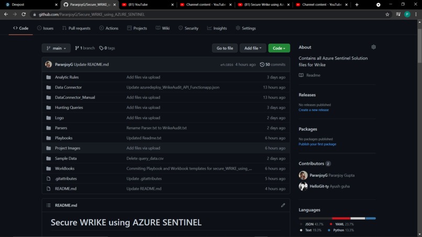
Task: Open the Pull requests tab
Action: point(76,28)
